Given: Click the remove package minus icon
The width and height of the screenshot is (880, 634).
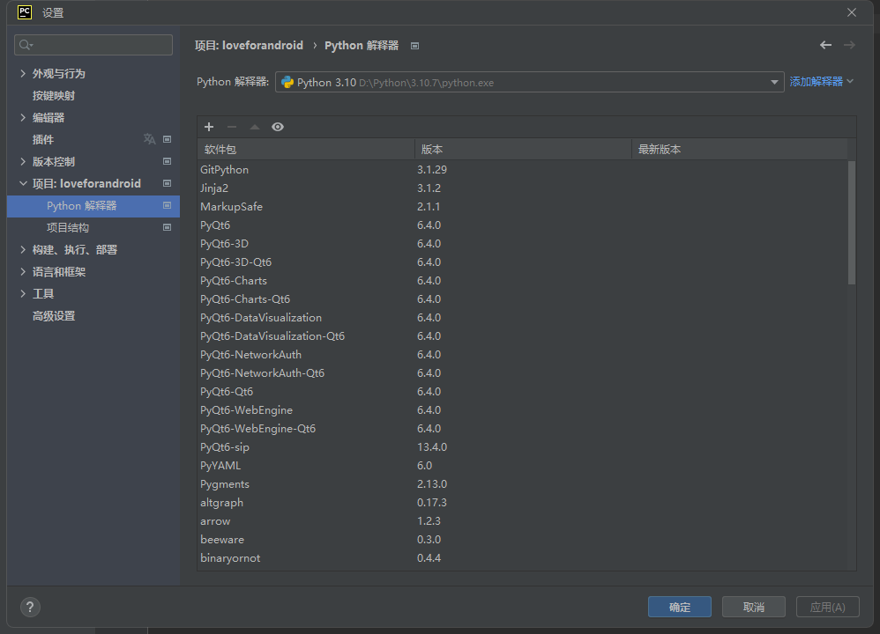Looking at the screenshot, I should 232,127.
